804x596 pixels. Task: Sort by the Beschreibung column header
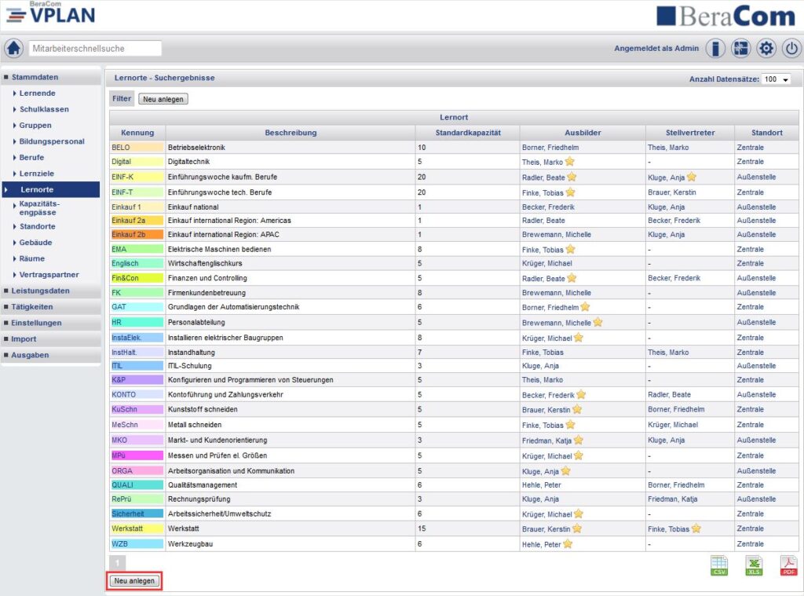pos(291,133)
